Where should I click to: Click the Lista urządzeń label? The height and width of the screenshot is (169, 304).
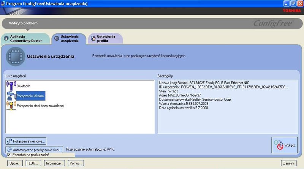pyautogui.click(x=16, y=76)
